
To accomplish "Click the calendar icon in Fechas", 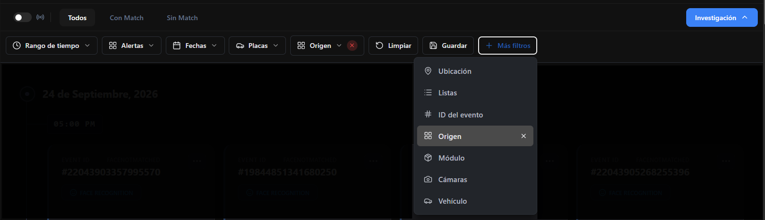I will 177,46.
